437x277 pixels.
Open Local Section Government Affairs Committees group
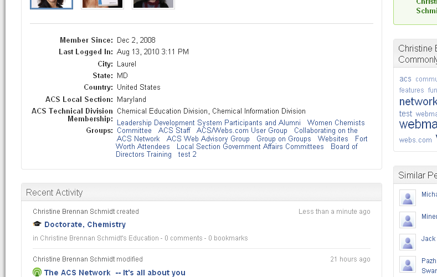pyautogui.click(x=250, y=147)
